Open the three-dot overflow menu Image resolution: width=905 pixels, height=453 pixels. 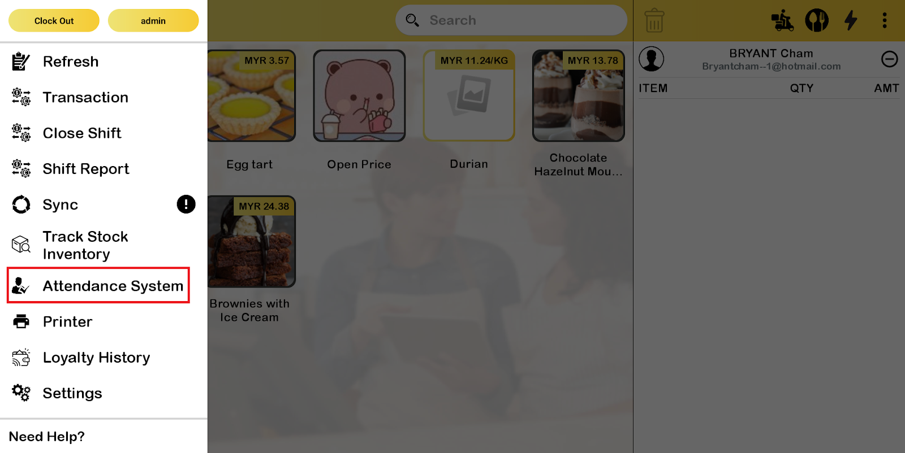tap(885, 21)
